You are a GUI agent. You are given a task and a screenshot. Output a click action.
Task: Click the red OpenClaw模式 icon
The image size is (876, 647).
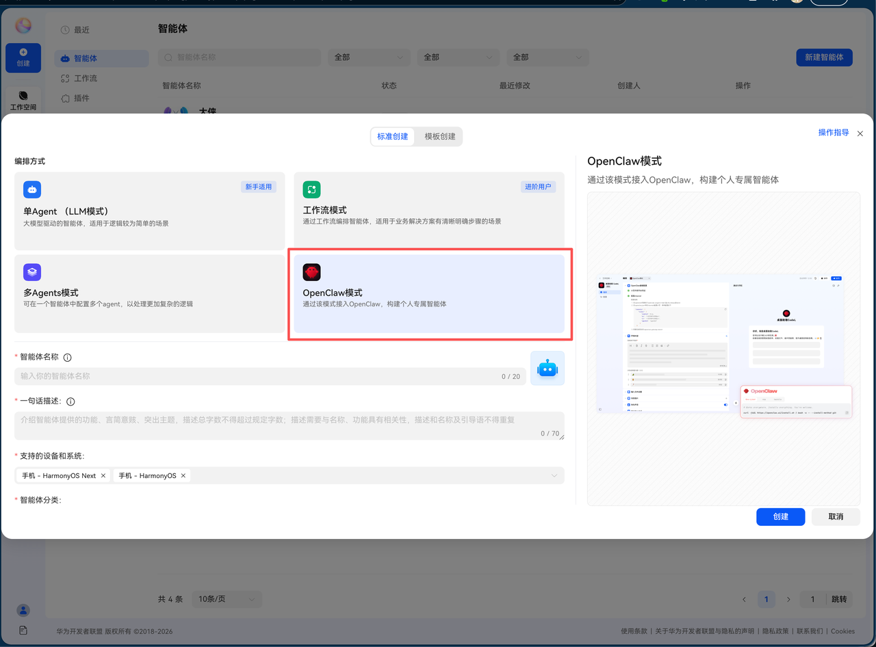click(311, 272)
